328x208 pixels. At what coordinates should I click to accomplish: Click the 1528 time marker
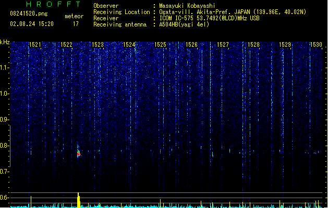click(x=254, y=45)
